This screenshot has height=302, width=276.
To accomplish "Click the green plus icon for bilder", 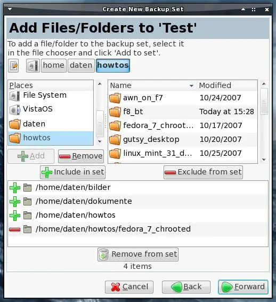I will coord(15,188).
